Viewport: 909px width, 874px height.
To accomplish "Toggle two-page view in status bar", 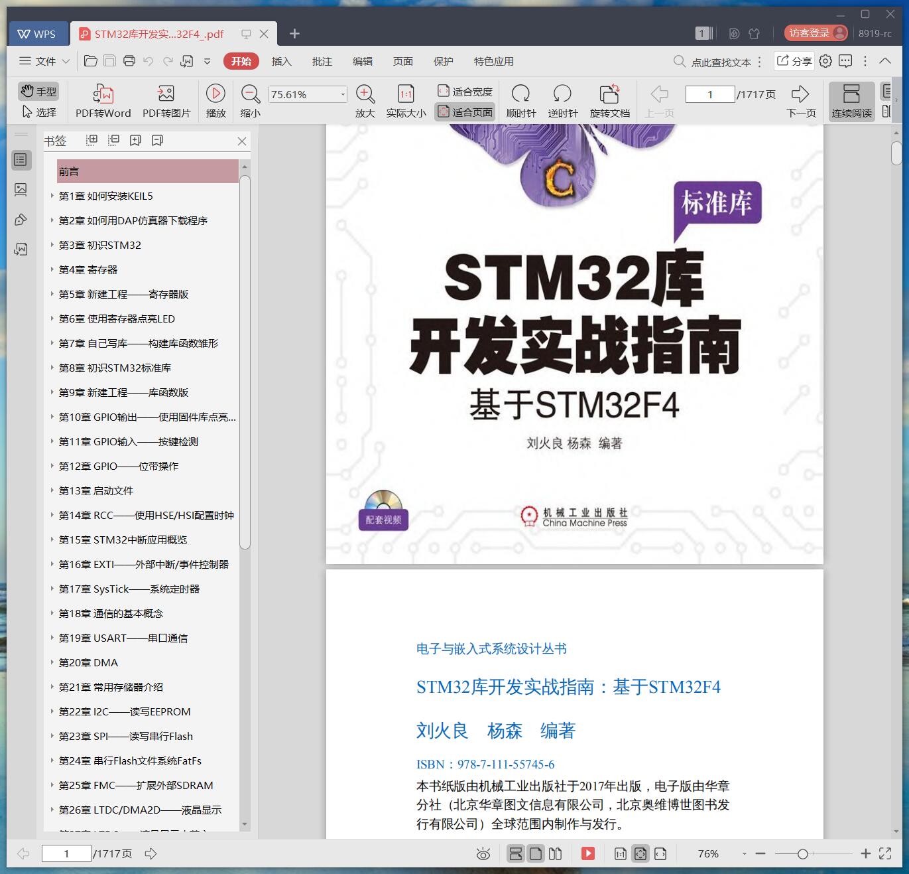I will tap(556, 854).
